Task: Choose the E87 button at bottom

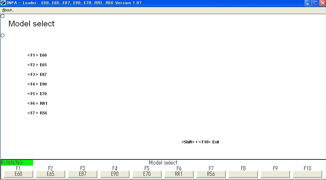Action: 83,174
